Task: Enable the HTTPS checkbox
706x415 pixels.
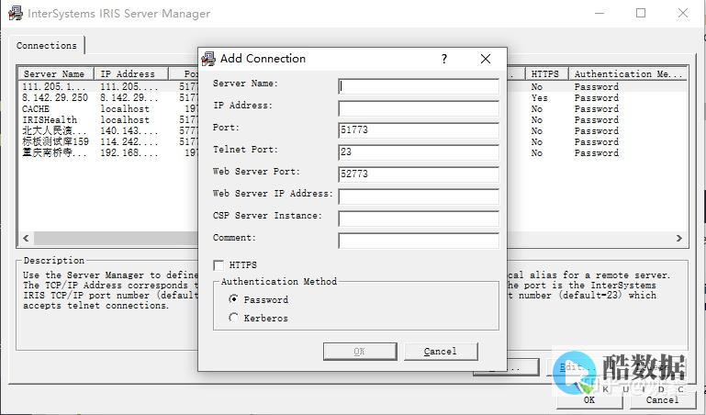Action: point(219,265)
